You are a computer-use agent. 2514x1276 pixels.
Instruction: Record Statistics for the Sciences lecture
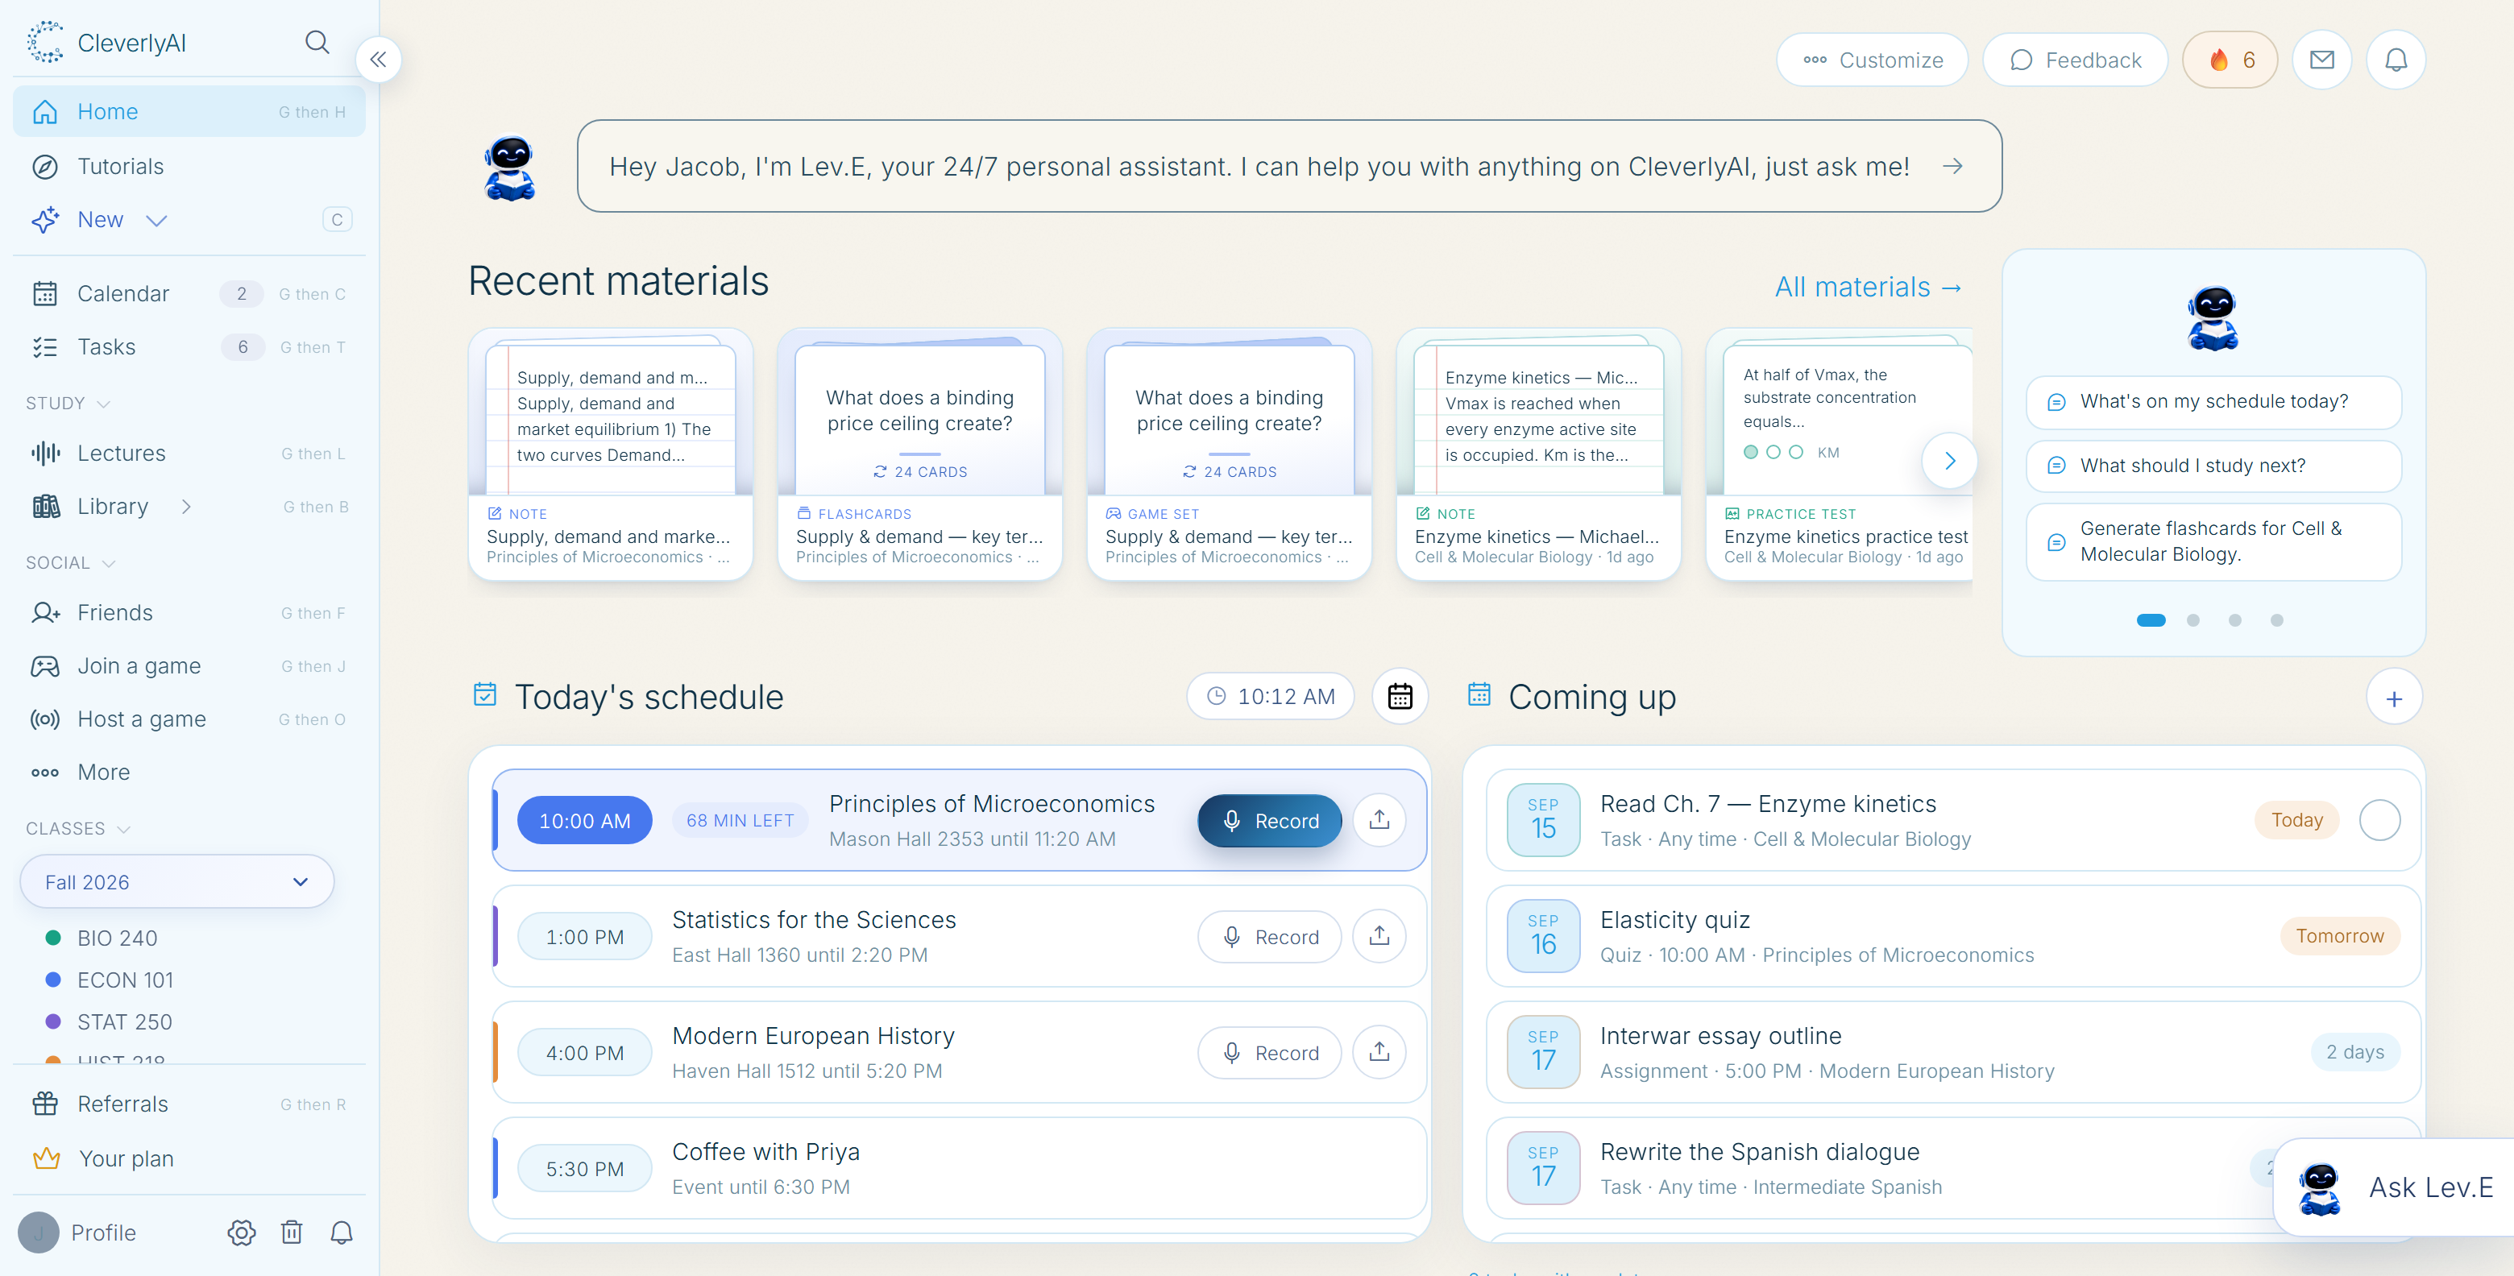[1270, 935]
